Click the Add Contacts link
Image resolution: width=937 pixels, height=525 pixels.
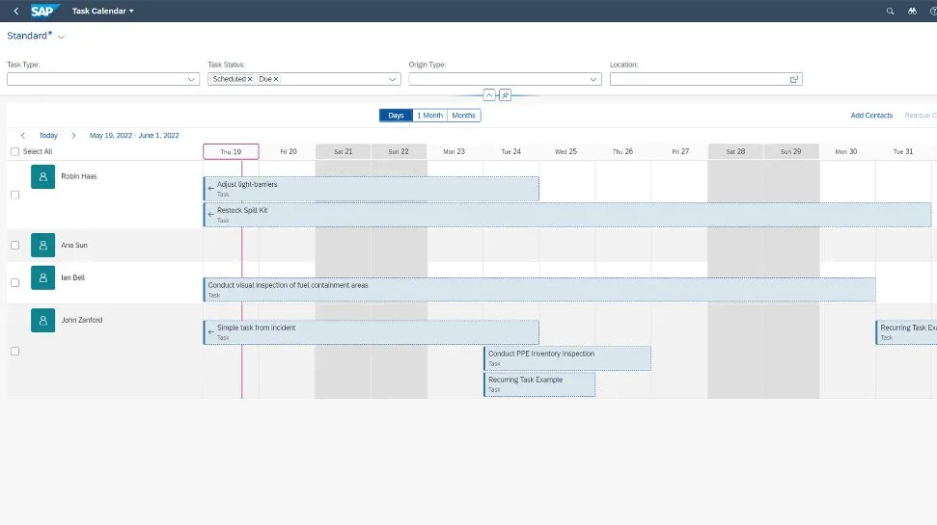871,116
